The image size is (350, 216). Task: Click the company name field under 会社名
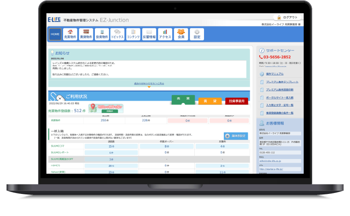pos(280,133)
